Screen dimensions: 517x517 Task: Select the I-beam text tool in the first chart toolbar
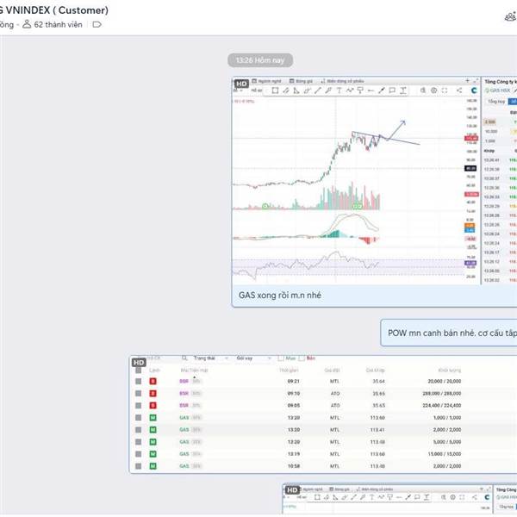(x=403, y=90)
